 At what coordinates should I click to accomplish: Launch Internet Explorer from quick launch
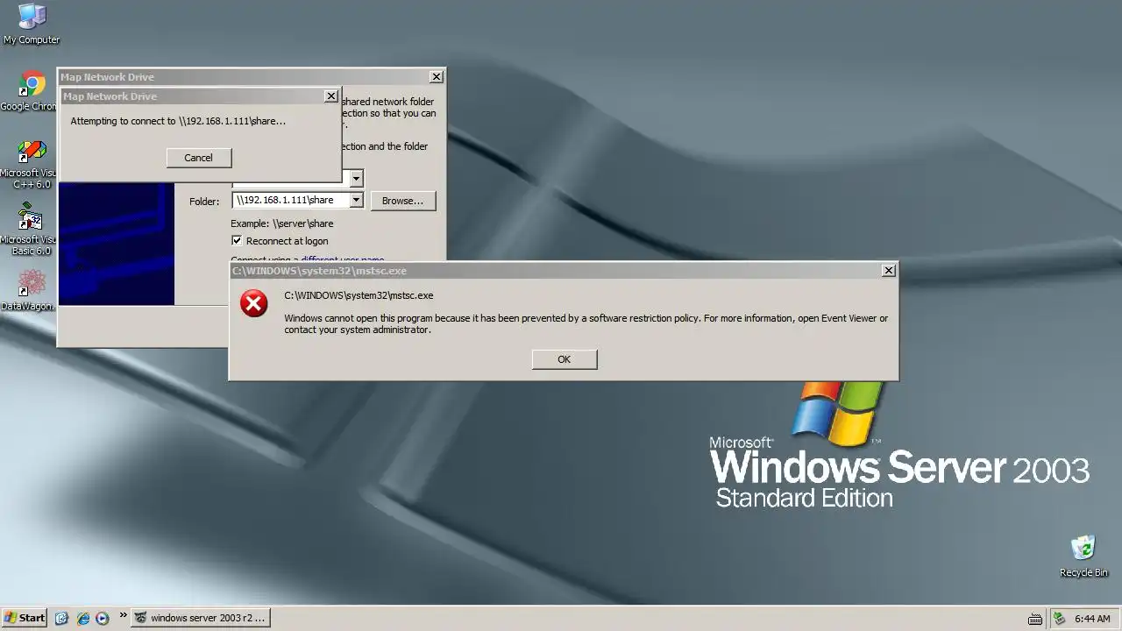coord(83,618)
